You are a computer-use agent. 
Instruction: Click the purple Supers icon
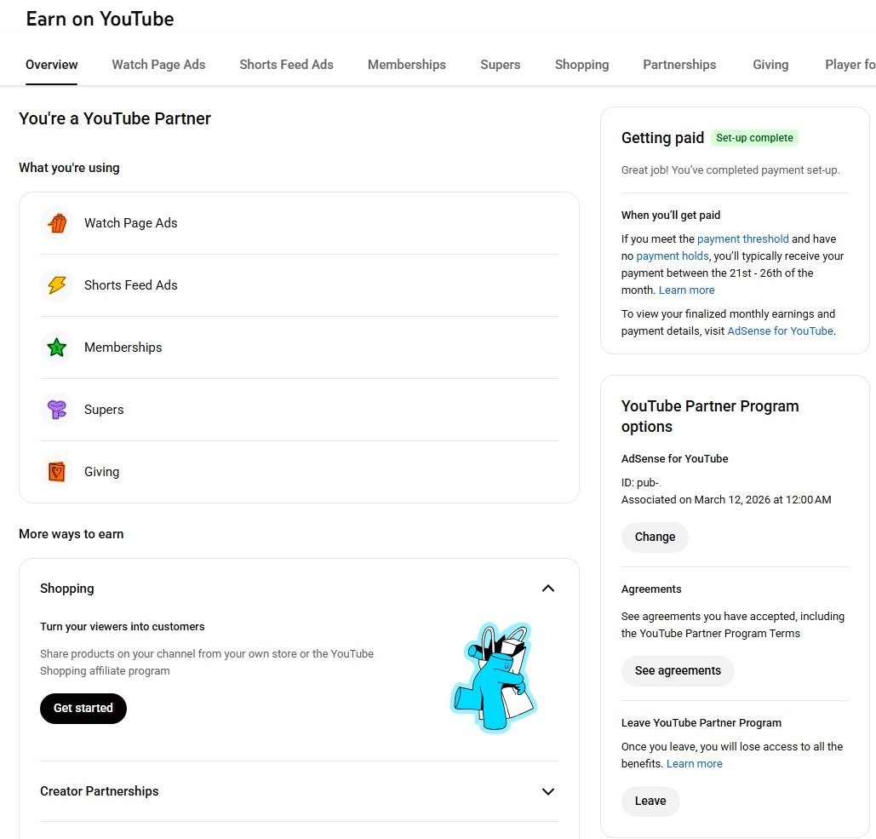pos(57,410)
